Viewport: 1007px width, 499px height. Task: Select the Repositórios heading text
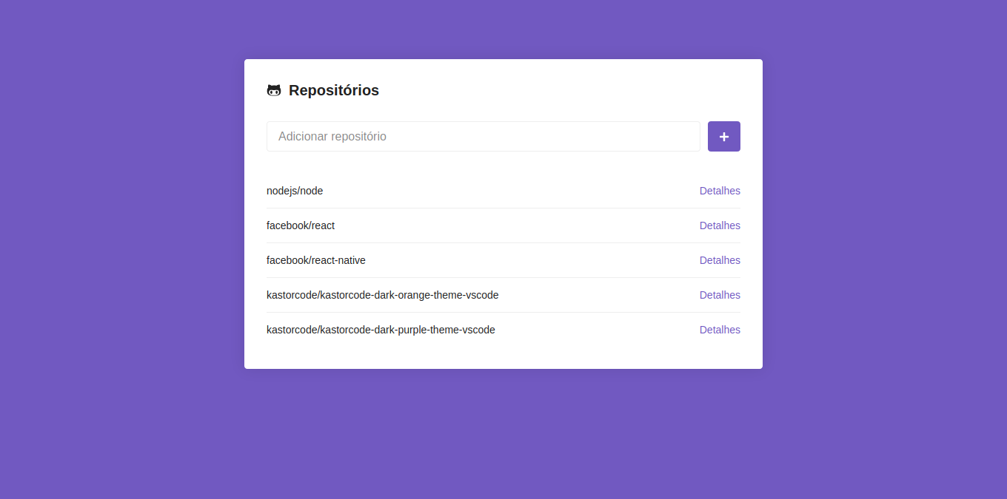(334, 90)
